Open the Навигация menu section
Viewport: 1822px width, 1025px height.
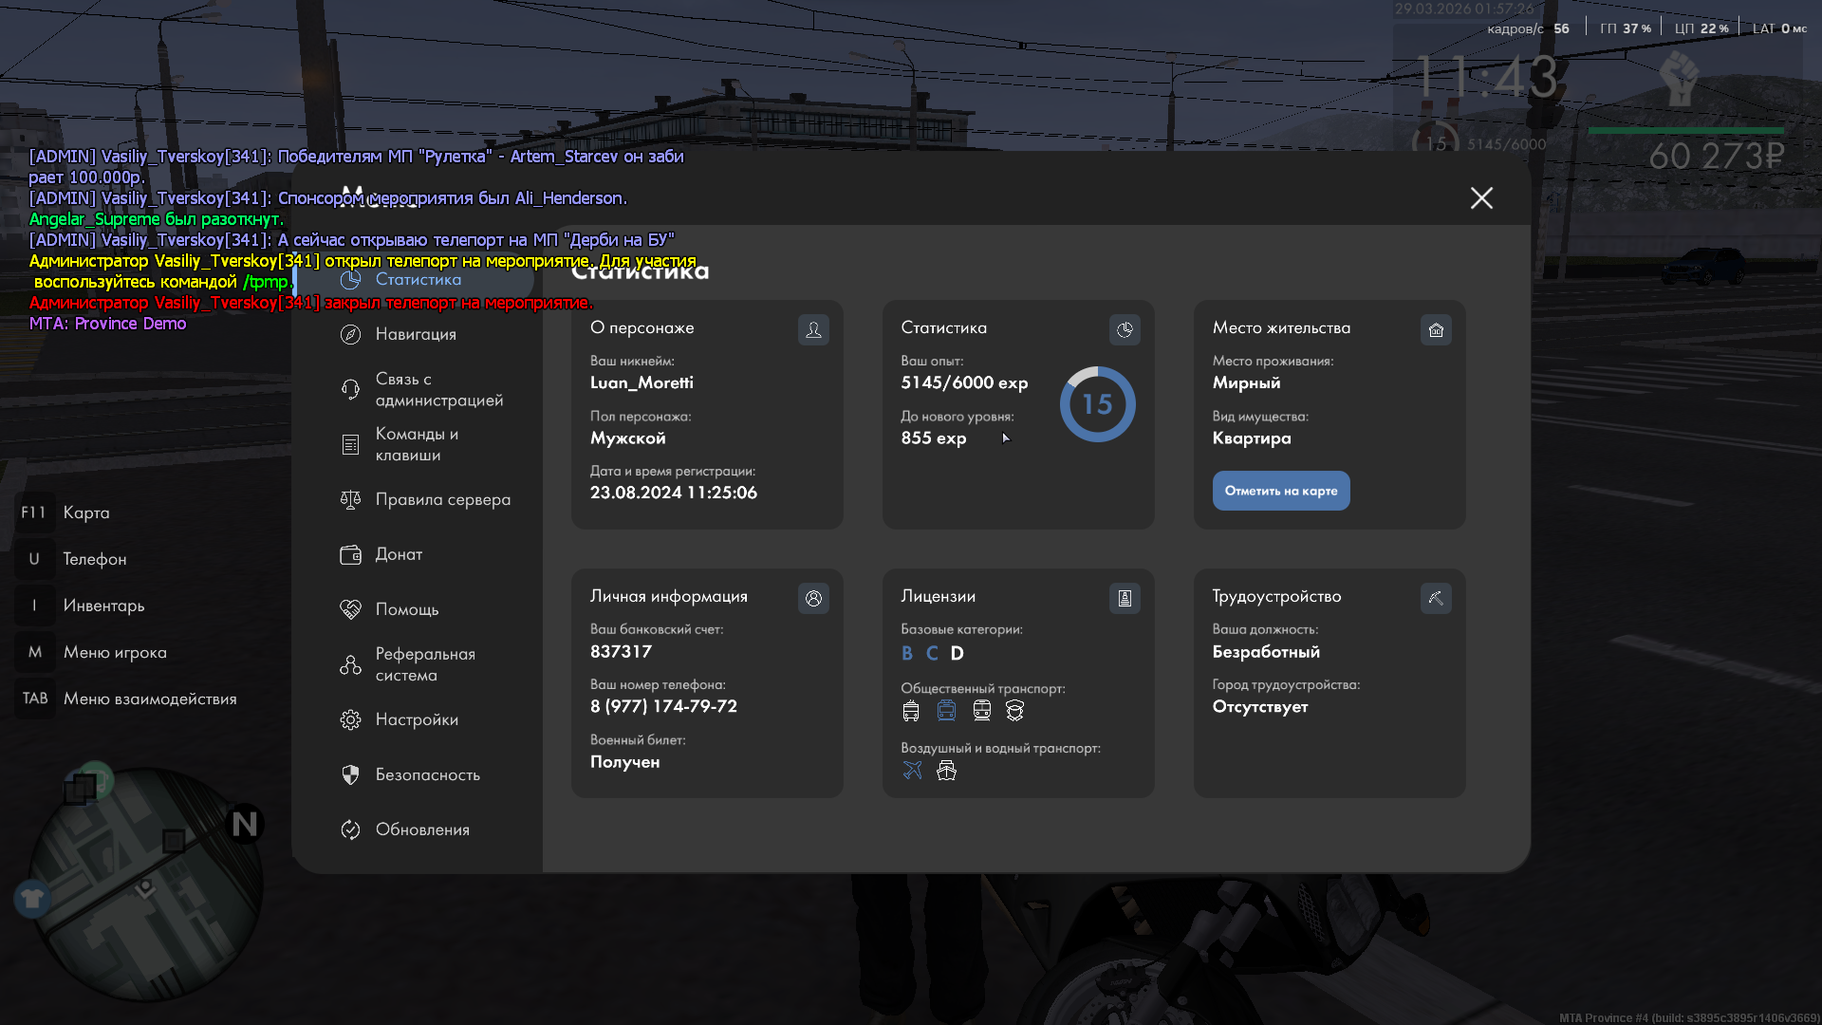tap(415, 334)
